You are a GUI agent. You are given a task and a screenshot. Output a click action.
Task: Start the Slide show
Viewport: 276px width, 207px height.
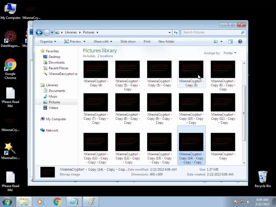point(128,42)
